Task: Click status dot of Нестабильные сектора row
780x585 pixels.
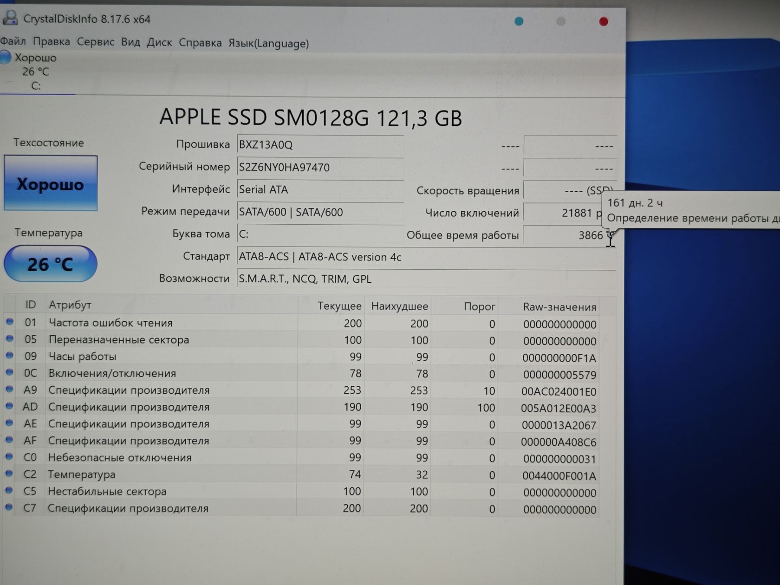Action: click(9, 490)
